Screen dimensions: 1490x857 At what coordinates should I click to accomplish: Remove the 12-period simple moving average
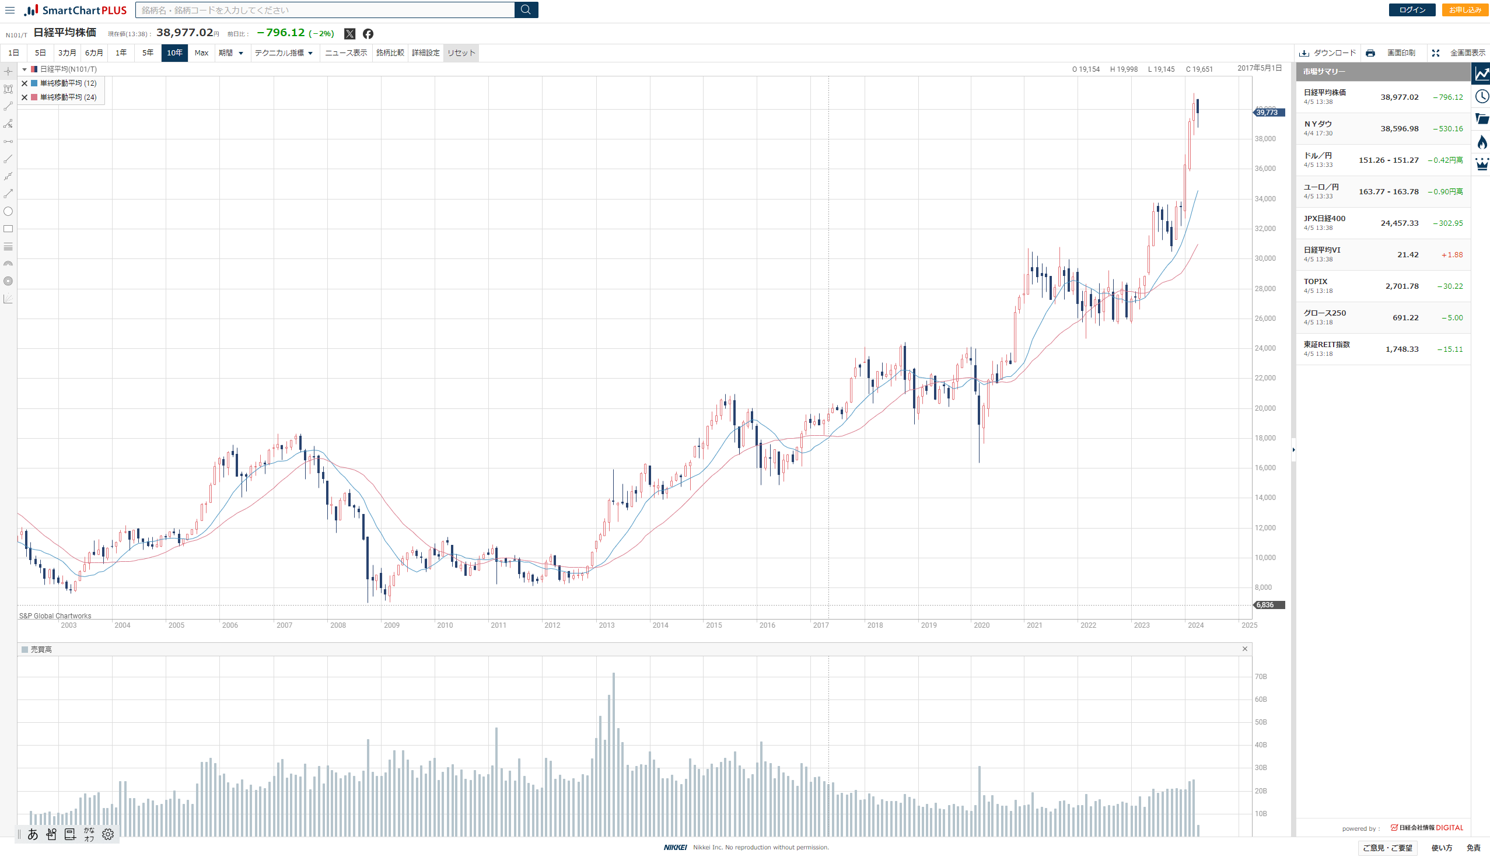click(25, 83)
